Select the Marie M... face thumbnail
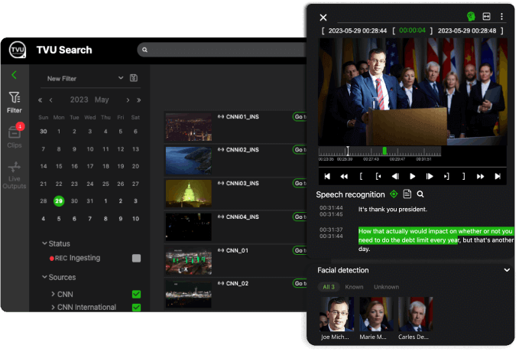 point(376,315)
